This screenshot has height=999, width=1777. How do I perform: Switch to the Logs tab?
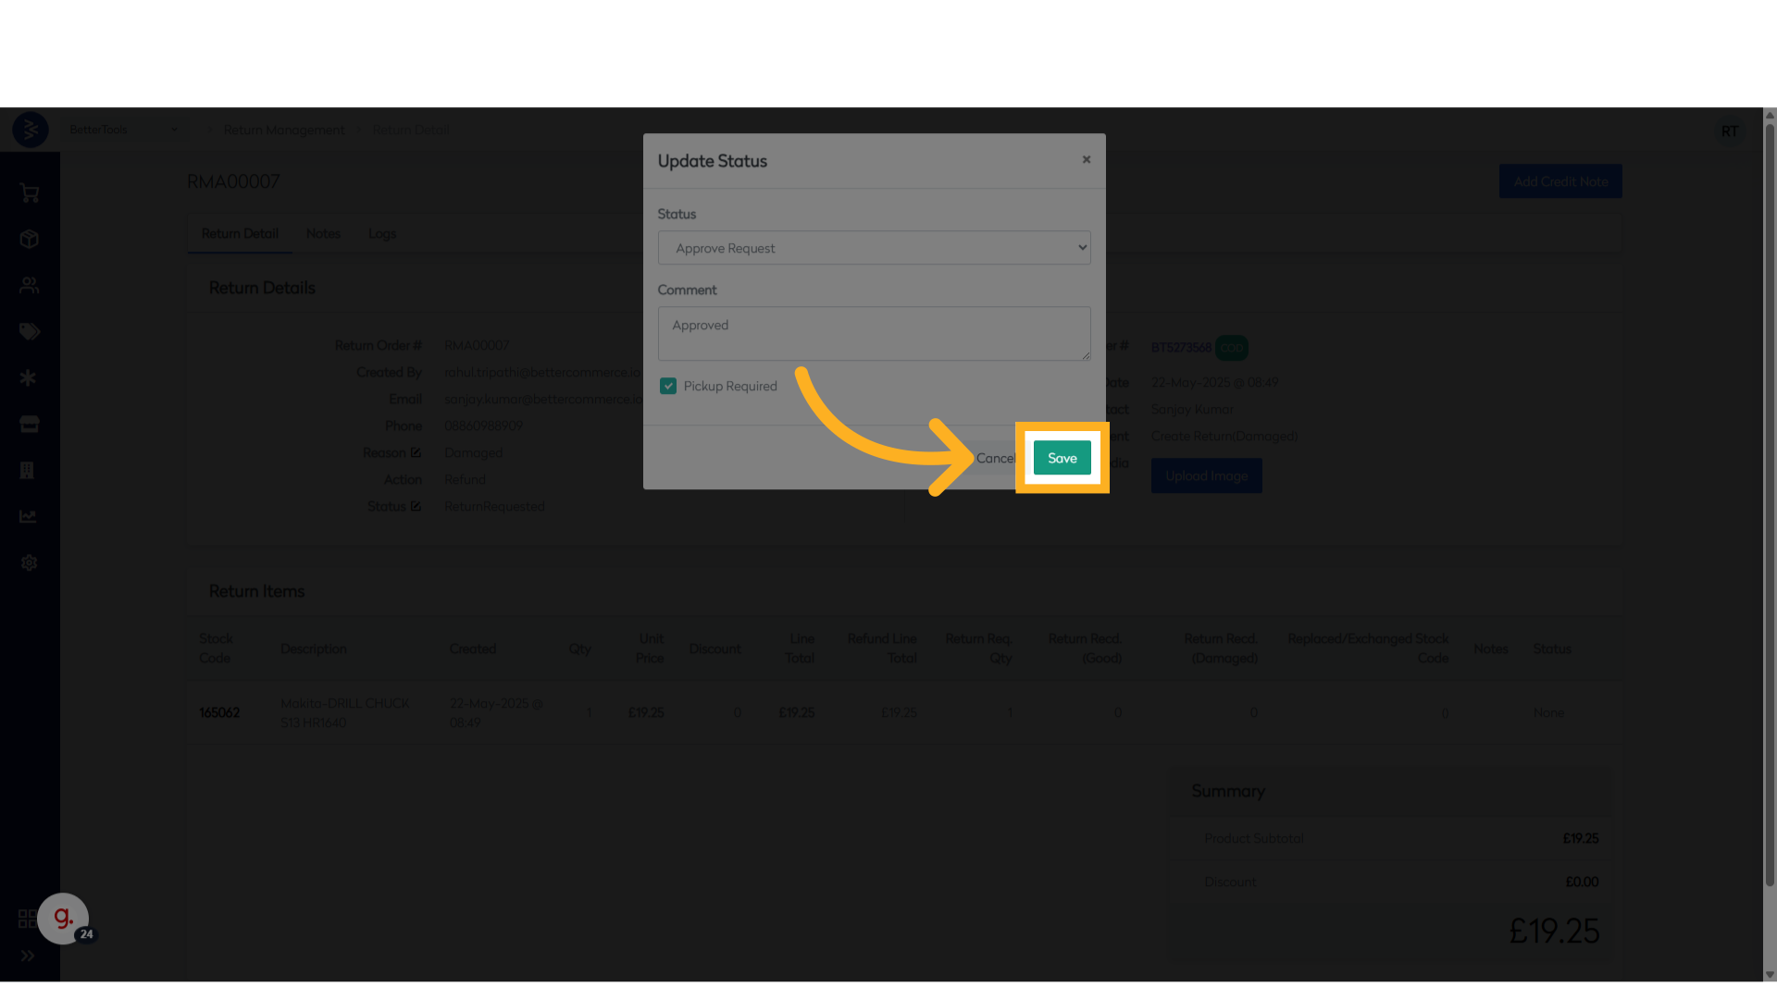(x=381, y=234)
